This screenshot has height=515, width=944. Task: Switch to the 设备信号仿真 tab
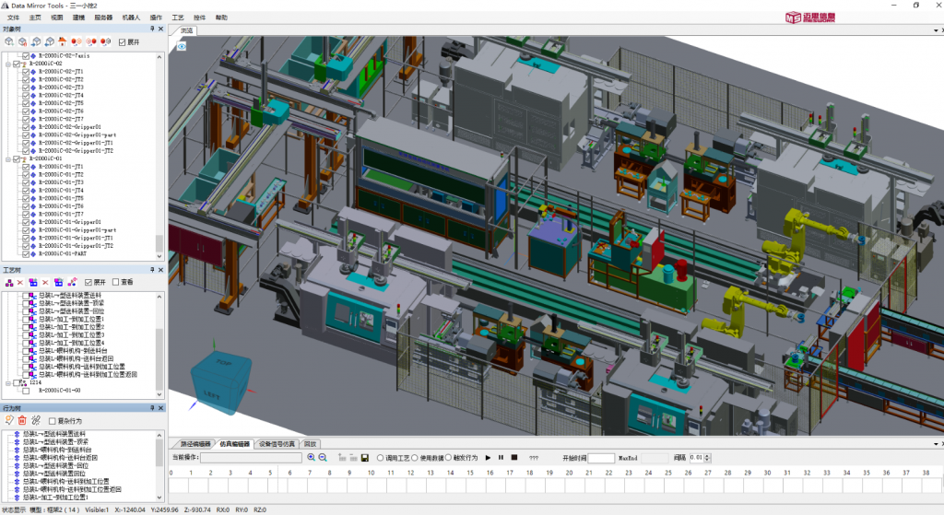277,444
